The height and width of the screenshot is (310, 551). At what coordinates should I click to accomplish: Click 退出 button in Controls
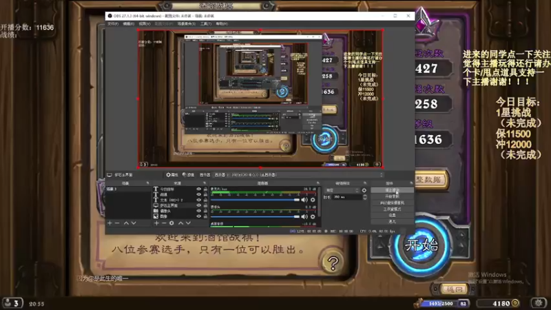point(392,221)
